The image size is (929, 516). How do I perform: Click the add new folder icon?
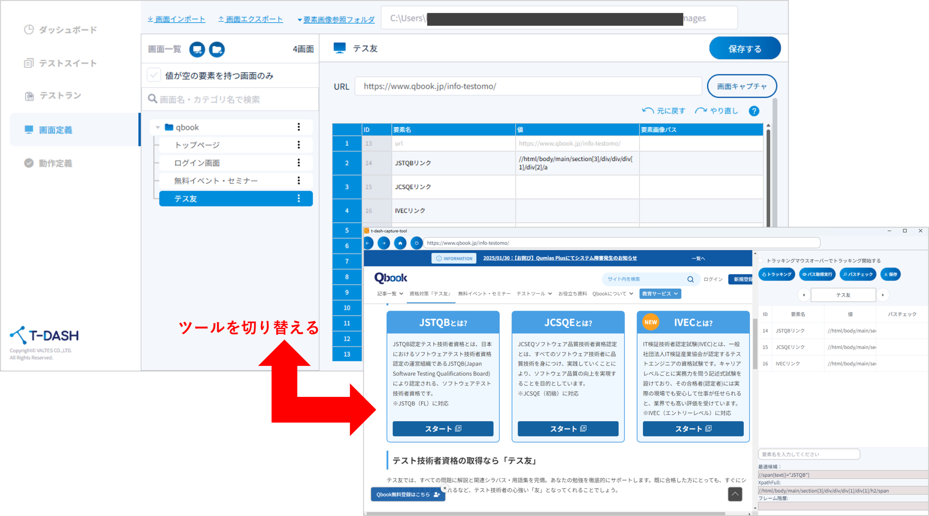pos(217,49)
